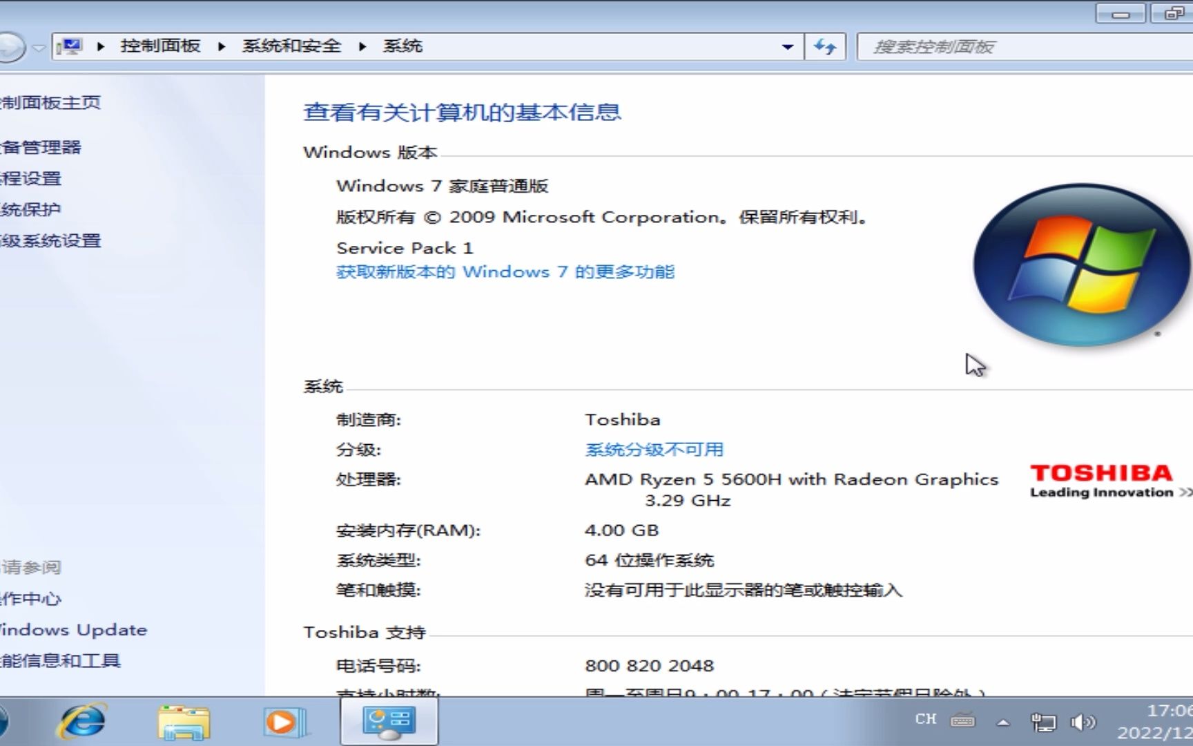Select the 系统 breadcrumb
This screenshot has height=746, width=1193.
click(x=402, y=46)
